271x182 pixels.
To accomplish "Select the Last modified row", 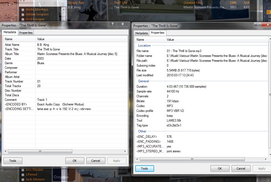I will (x=202, y=75).
